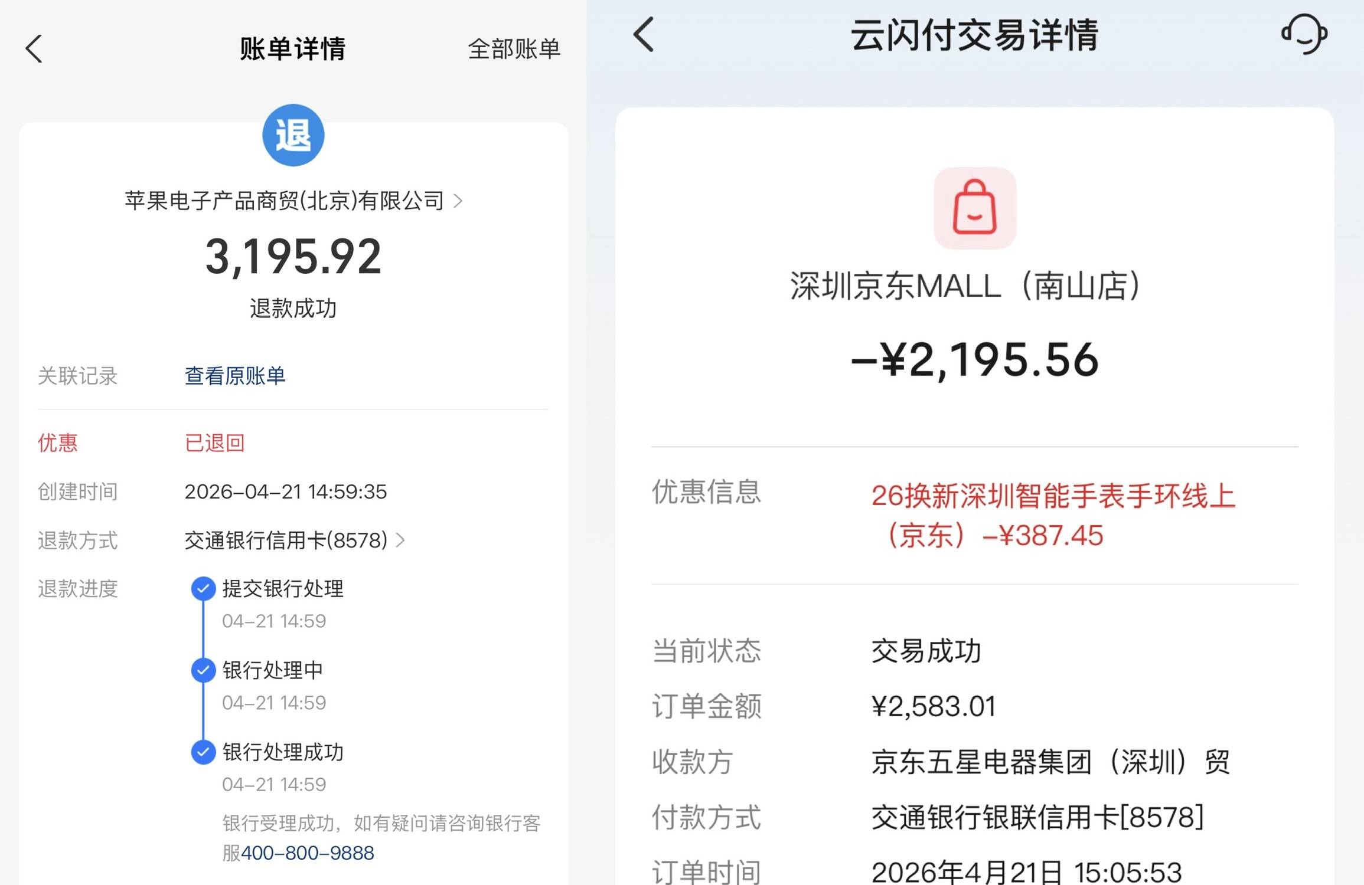Open the 查看原账单 link
Image resolution: width=1364 pixels, height=885 pixels.
[x=235, y=376]
